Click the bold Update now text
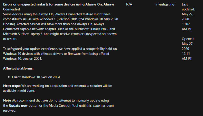203x116 pixels. (18, 106)
